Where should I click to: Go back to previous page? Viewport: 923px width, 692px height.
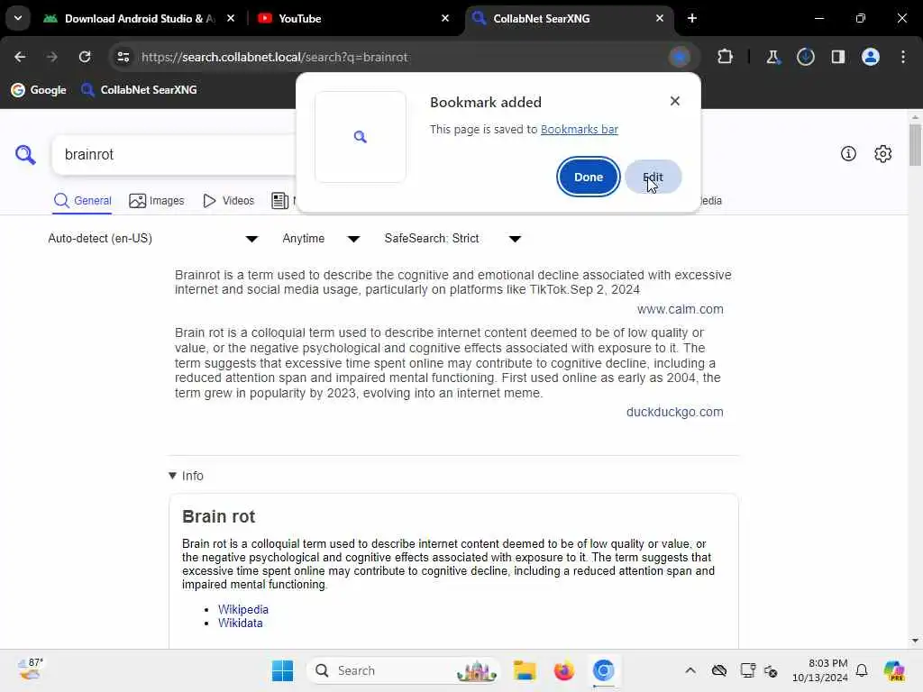[20, 57]
